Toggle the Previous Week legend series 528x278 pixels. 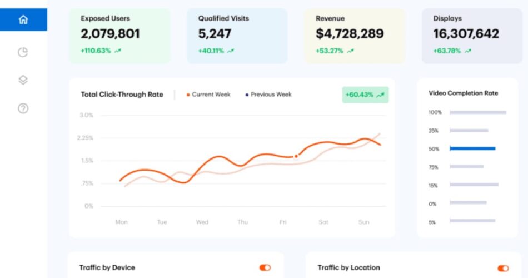coord(268,95)
